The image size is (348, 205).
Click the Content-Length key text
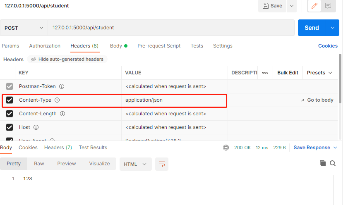[38, 114]
